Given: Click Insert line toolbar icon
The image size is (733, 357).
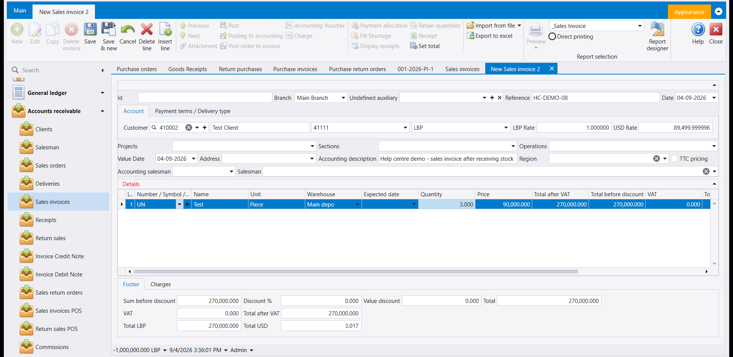Looking at the screenshot, I should click(x=165, y=29).
